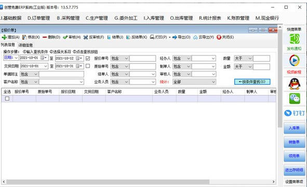Uncheck the date range filter checkbox

coord(88,58)
